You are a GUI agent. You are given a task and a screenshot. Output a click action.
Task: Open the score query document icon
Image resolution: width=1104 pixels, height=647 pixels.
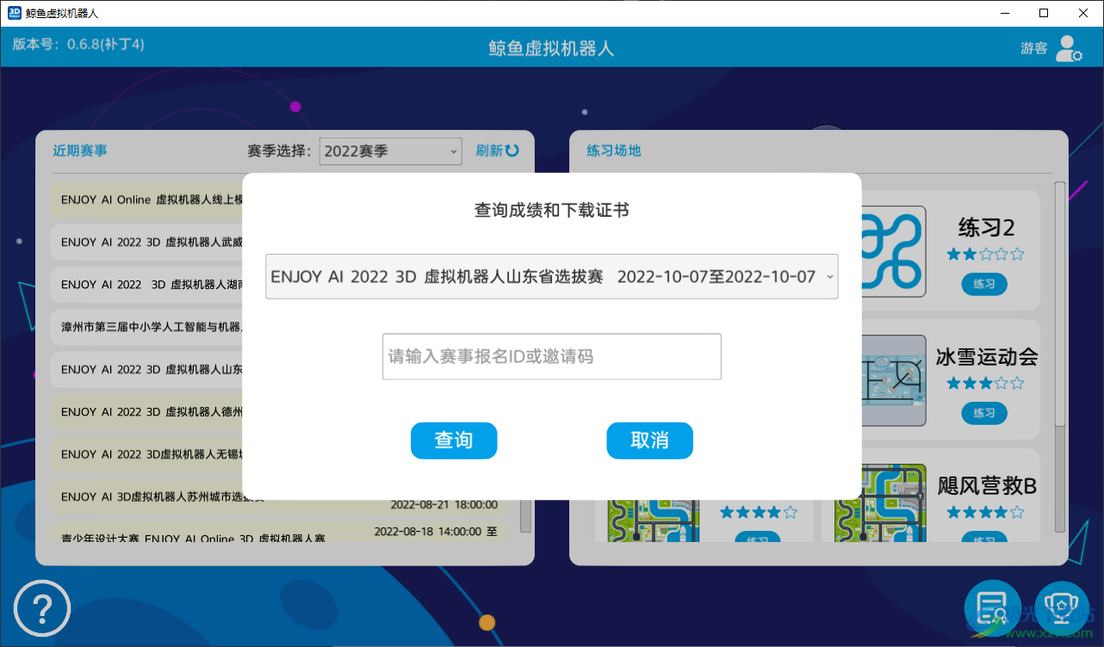coord(993,609)
